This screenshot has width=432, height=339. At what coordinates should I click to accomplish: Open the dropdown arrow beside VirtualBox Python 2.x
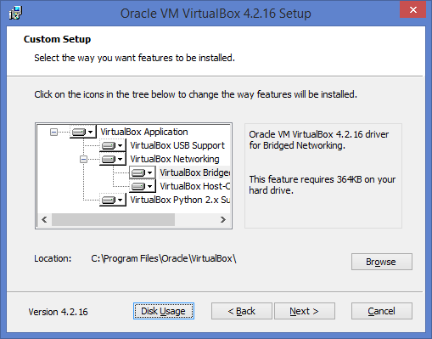point(121,201)
